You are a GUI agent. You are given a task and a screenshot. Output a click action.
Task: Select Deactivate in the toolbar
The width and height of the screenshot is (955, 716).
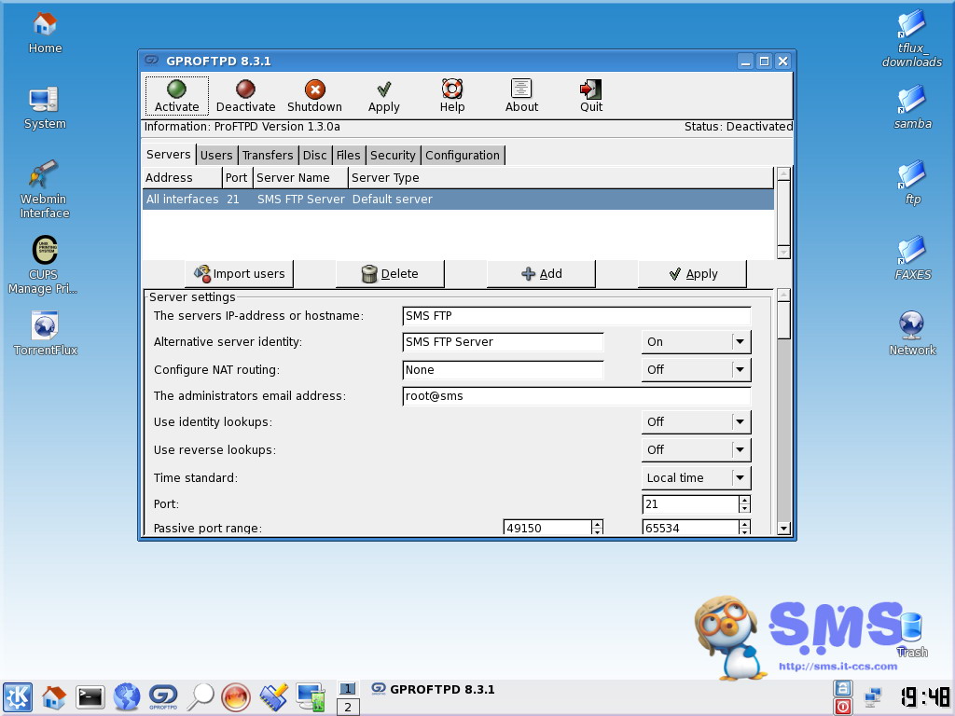pos(245,94)
